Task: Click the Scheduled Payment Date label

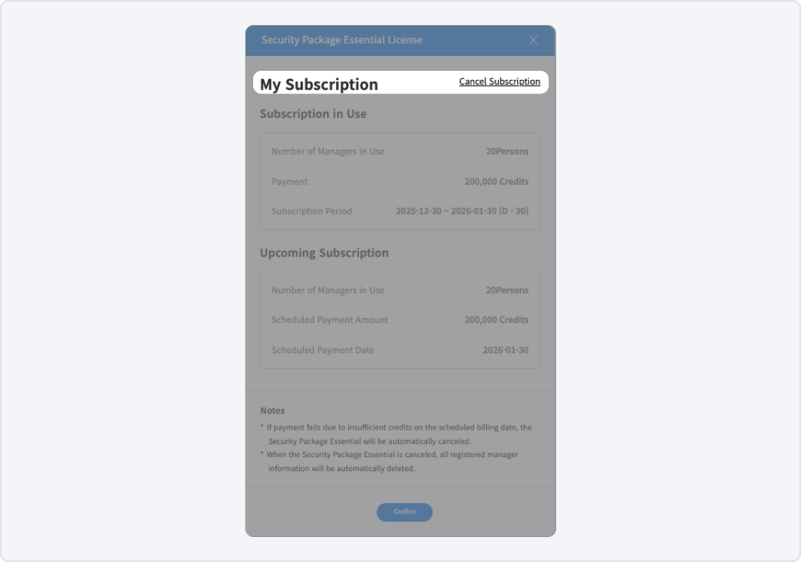Action: [322, 350]
